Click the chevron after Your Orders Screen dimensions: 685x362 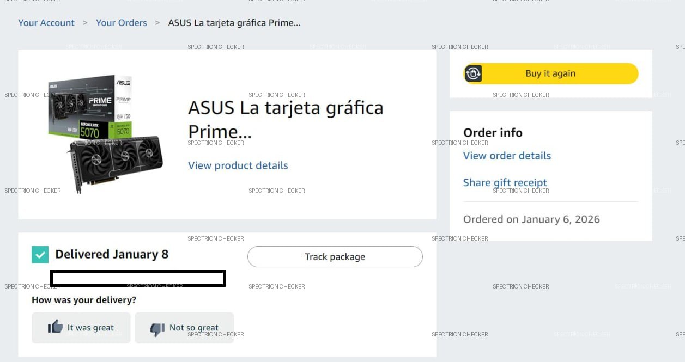click(x=157, y=23)
